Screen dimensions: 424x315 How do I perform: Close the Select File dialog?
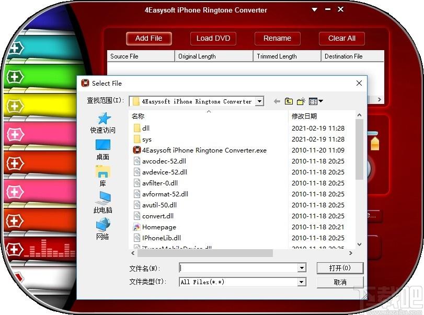pos(359,83)
